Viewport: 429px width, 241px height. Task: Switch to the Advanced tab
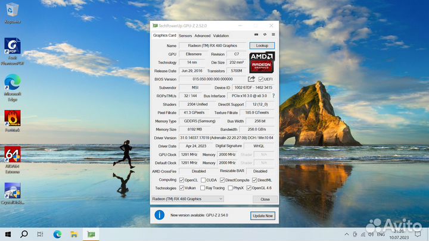coord(203,36)
